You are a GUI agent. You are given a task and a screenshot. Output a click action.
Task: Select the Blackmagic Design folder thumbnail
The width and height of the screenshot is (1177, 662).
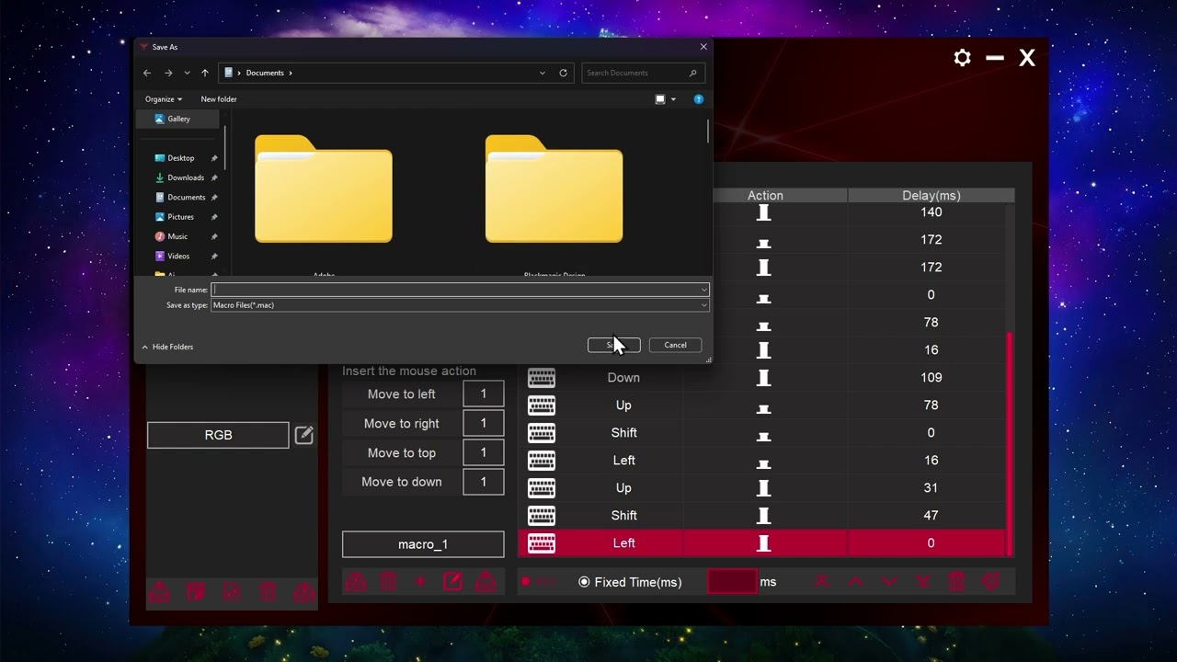click(x=554, y=189)
